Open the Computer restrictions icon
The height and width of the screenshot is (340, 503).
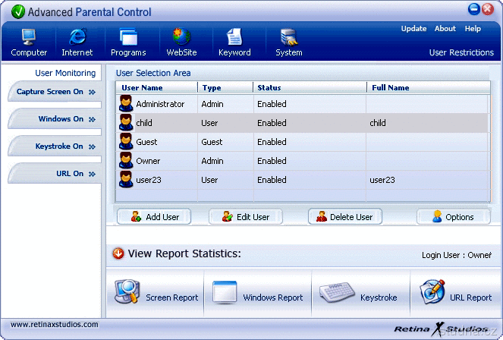(x=29, y=37)
